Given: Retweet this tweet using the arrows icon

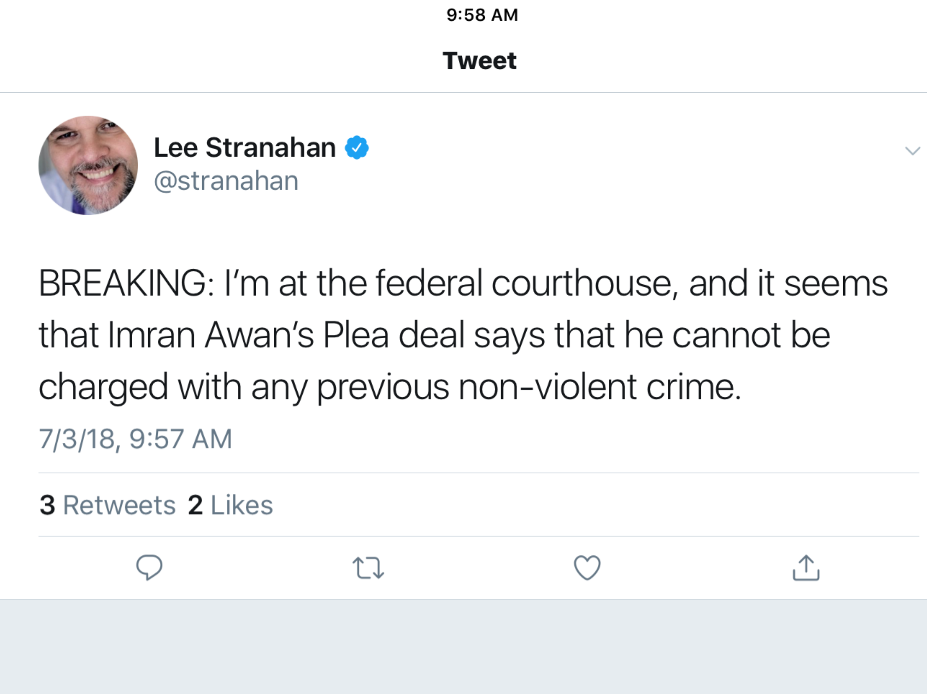Looking at the screenshot, I should point(368,568).
